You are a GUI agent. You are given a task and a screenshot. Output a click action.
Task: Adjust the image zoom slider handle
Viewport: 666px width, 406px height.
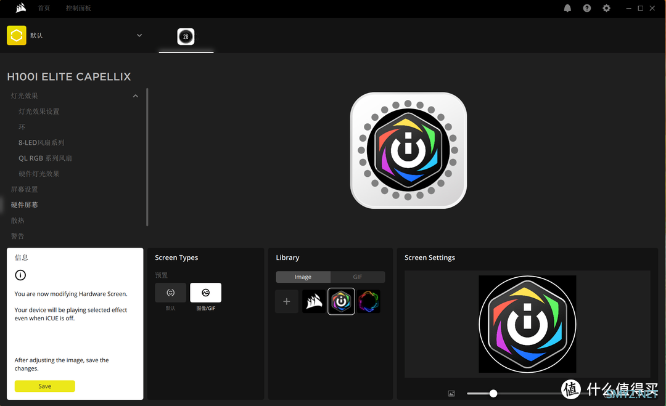click(493, 394)
